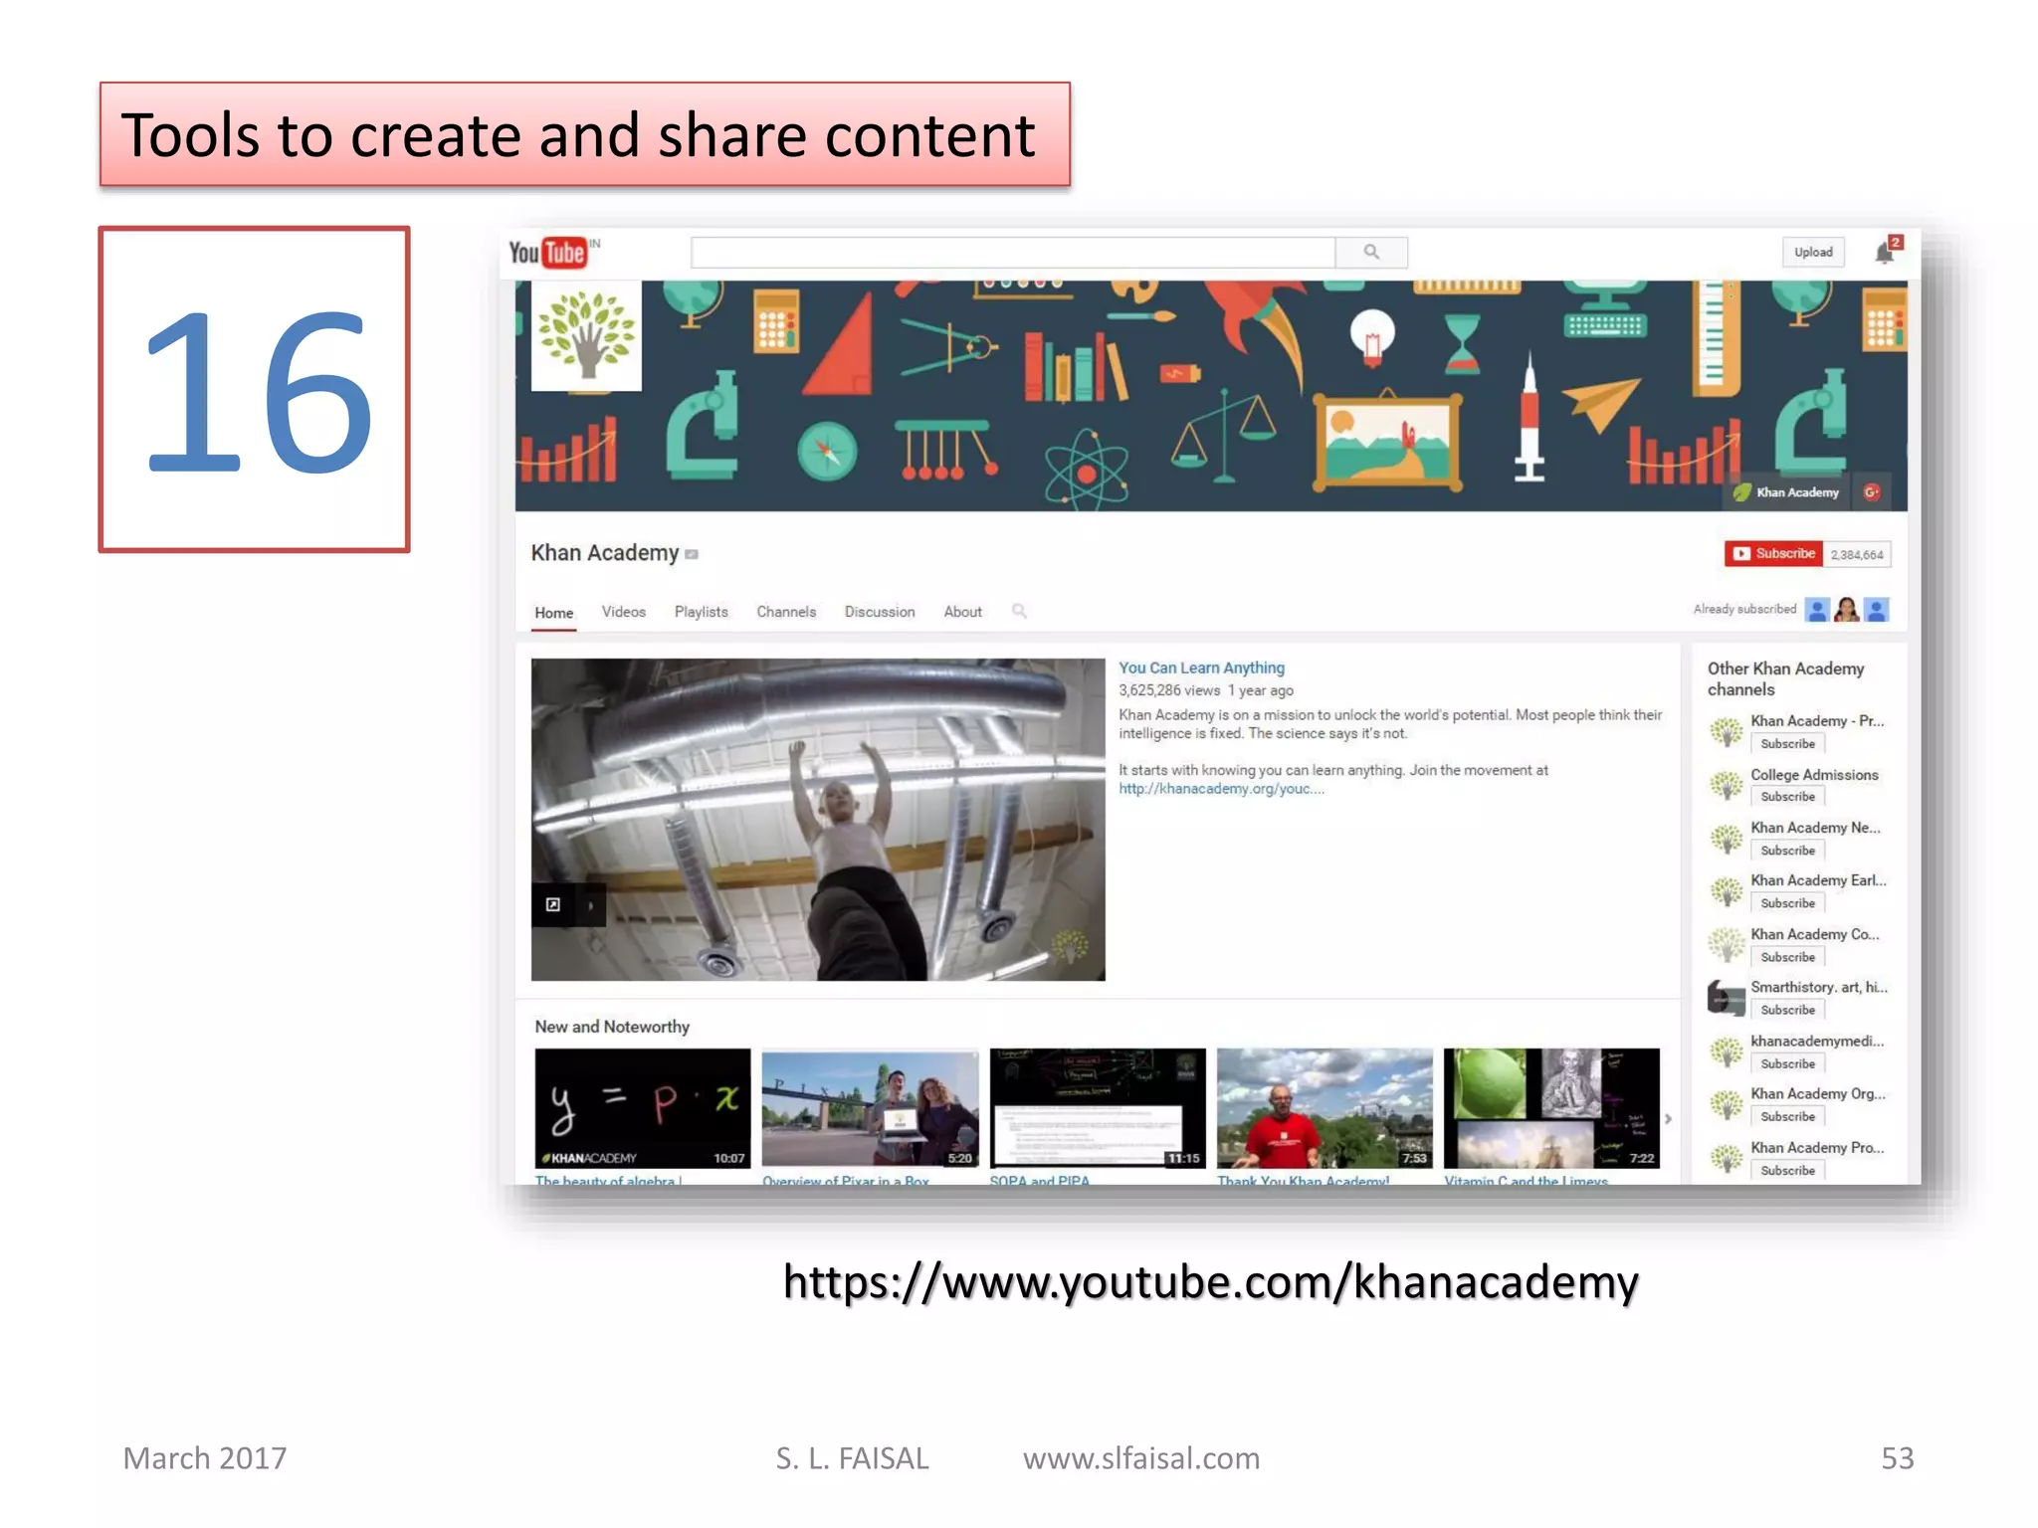The height and width of the screenshot is (1528, 2038).
Task: Click the youtube.com/khanacademy URL text
Action: coord(1210,1282)
